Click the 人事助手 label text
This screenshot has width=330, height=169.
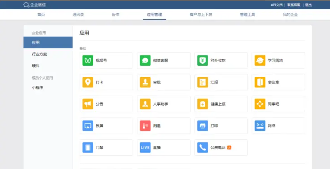point(161,104)
